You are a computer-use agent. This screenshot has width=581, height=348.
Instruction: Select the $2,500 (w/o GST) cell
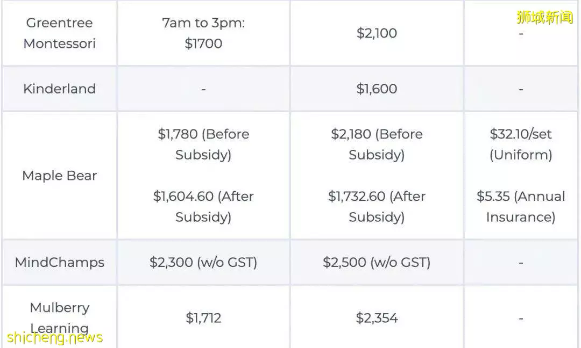pyautogui.click(x=377, y=262)
